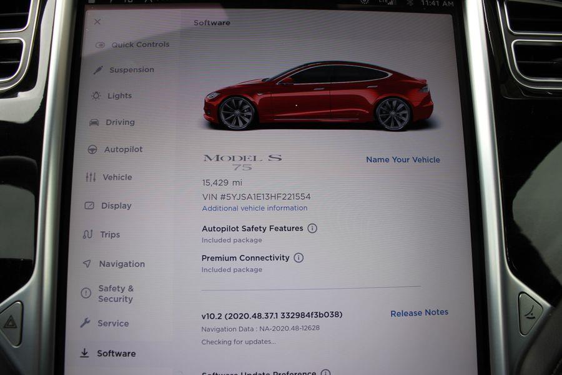The width and height of the screenshot is (562, 375).
Task: Open Trips menu entry
Action: pyautogui.click(x=101, y=235)
